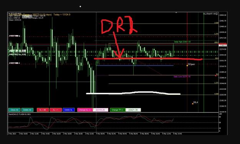Click the red SL = BE button
The image size is (240, 144).
[x=43, y=110]
